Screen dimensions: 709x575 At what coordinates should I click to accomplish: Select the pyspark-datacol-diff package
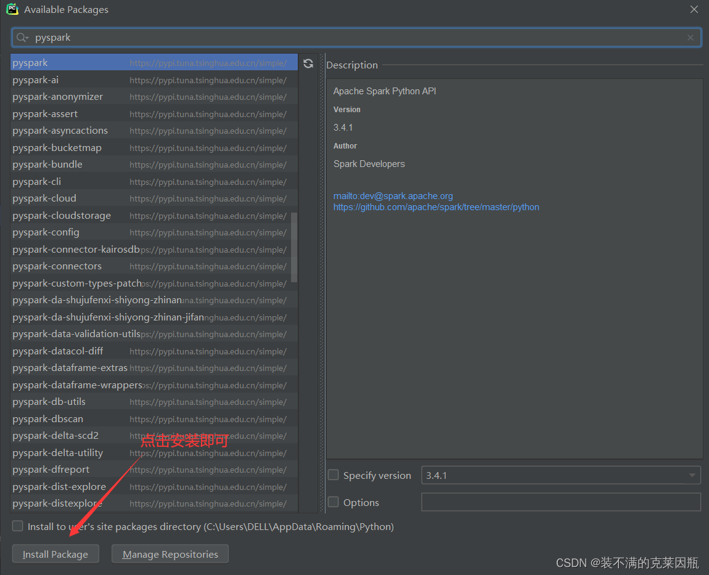[154, 351]
